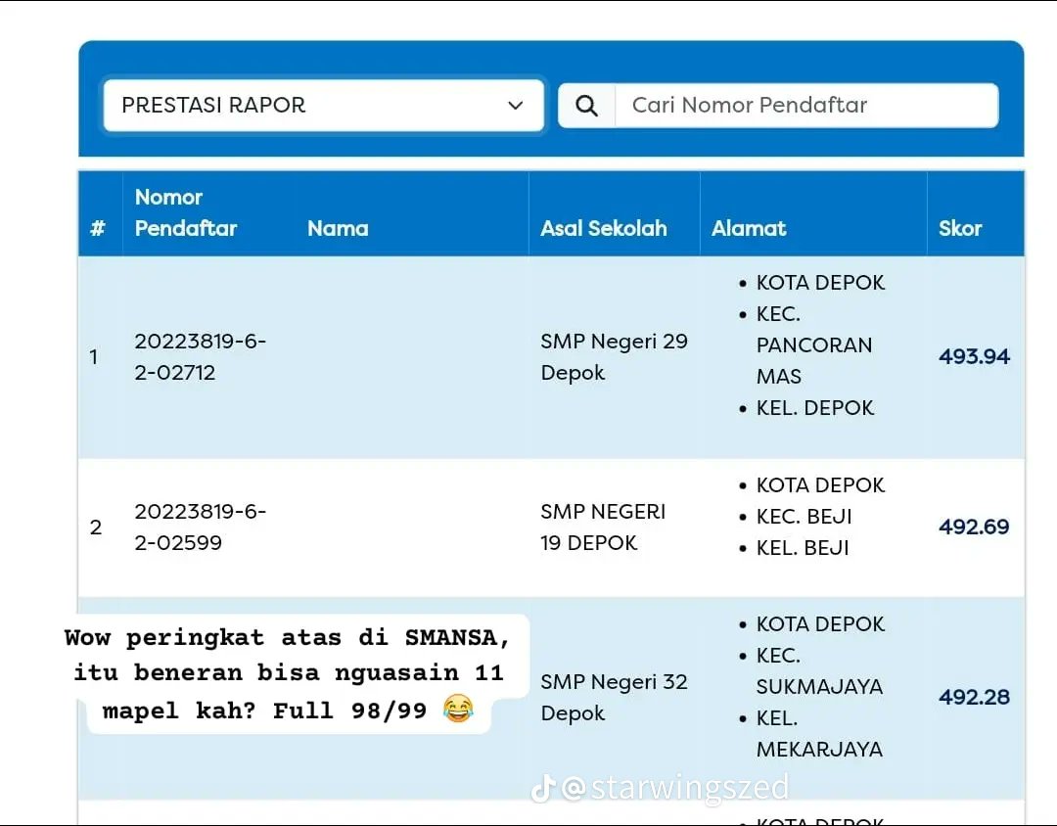This screenshot has width=1057, height=826.
Task: Open the PRESTASI RAPOR dropdown
Action: pos(324,105)
